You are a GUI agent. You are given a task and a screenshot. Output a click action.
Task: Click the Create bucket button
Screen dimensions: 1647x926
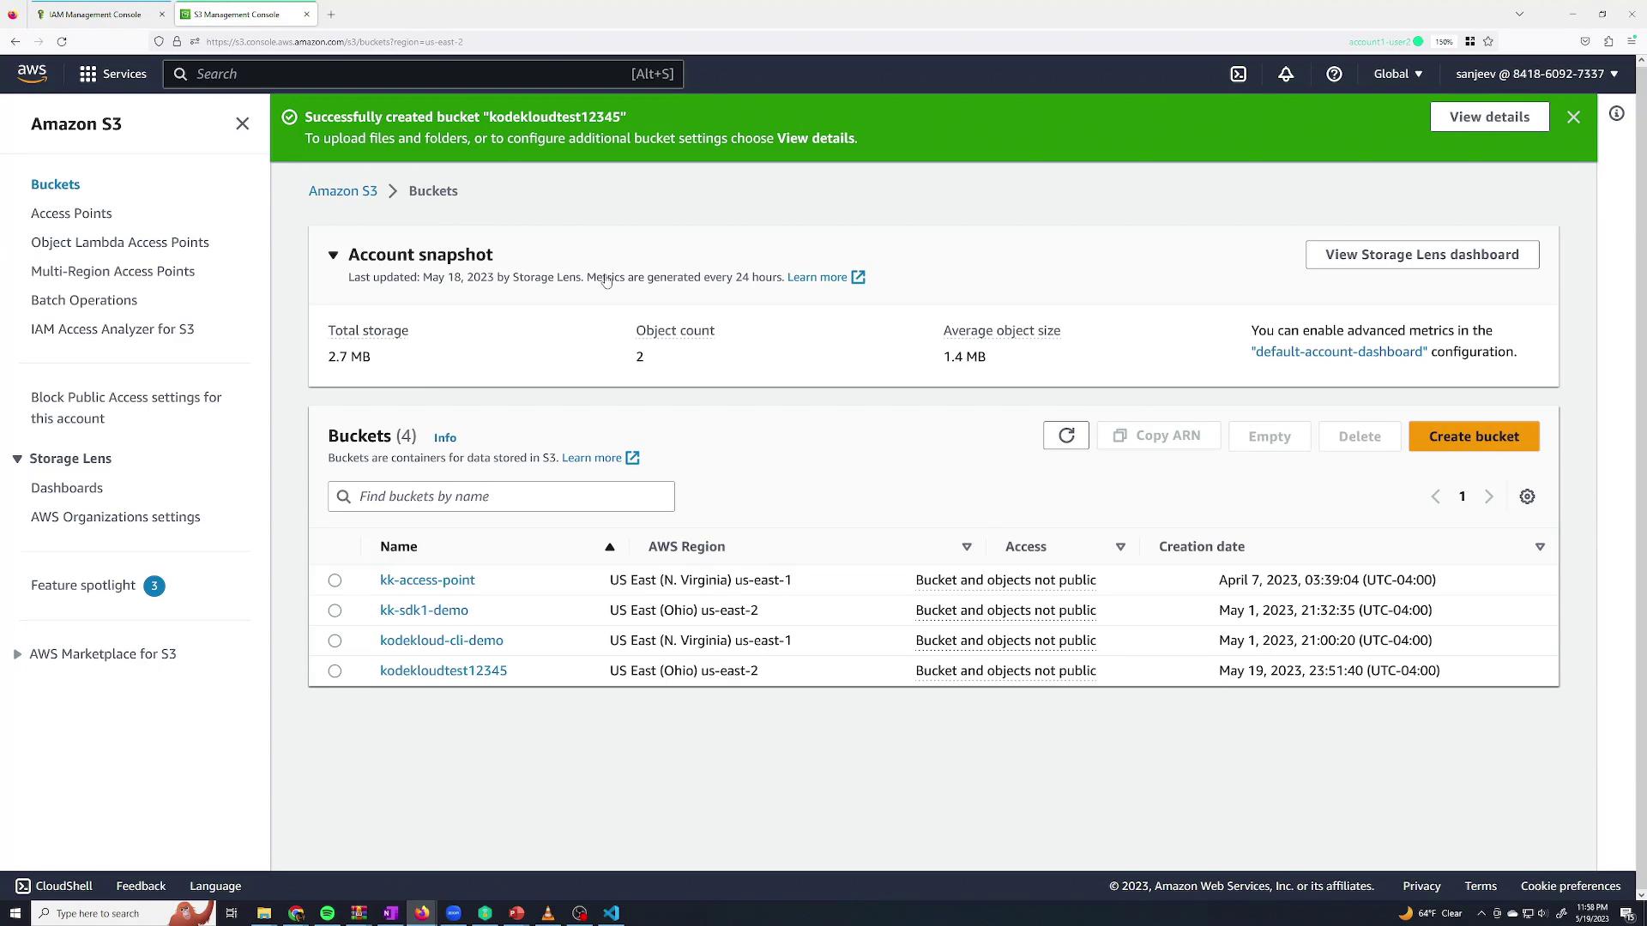pos(1473,436)
